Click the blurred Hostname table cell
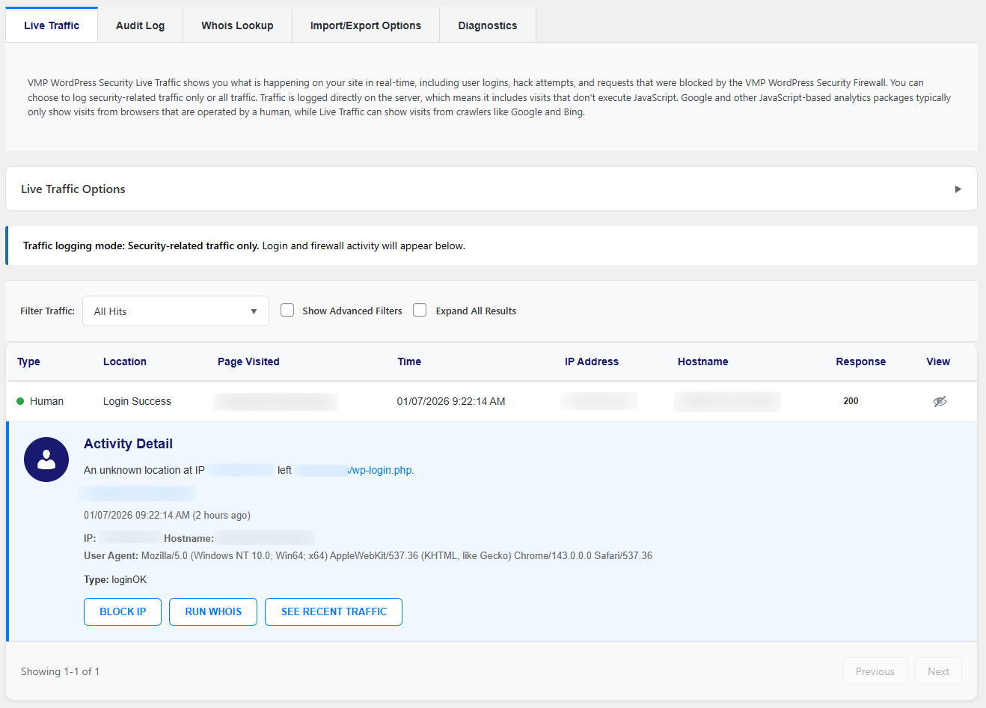986x708 pixels. pyautogui.click(x=727, y=402)
